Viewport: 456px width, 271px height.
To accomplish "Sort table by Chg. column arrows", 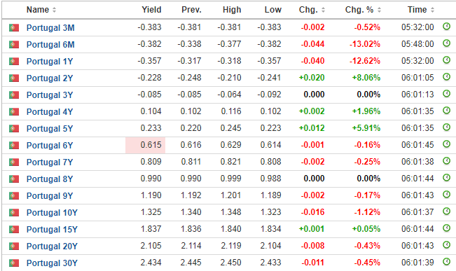I will pos(323,10).
